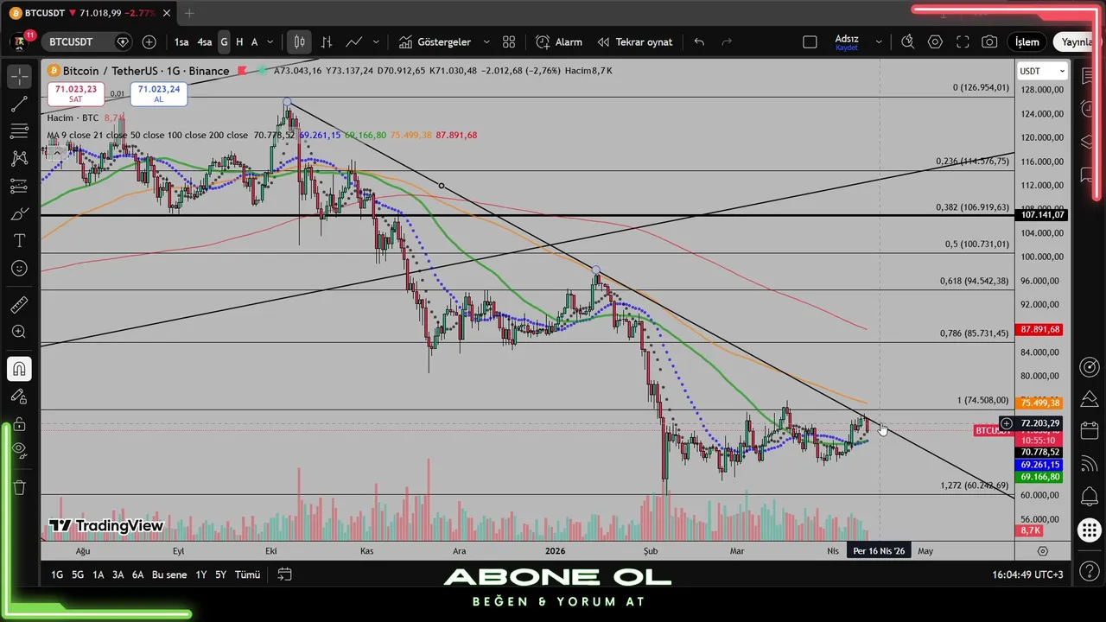Toggle the layout square checkbox near Adsız
This screenshot has height=622, width=1106.
810,41
